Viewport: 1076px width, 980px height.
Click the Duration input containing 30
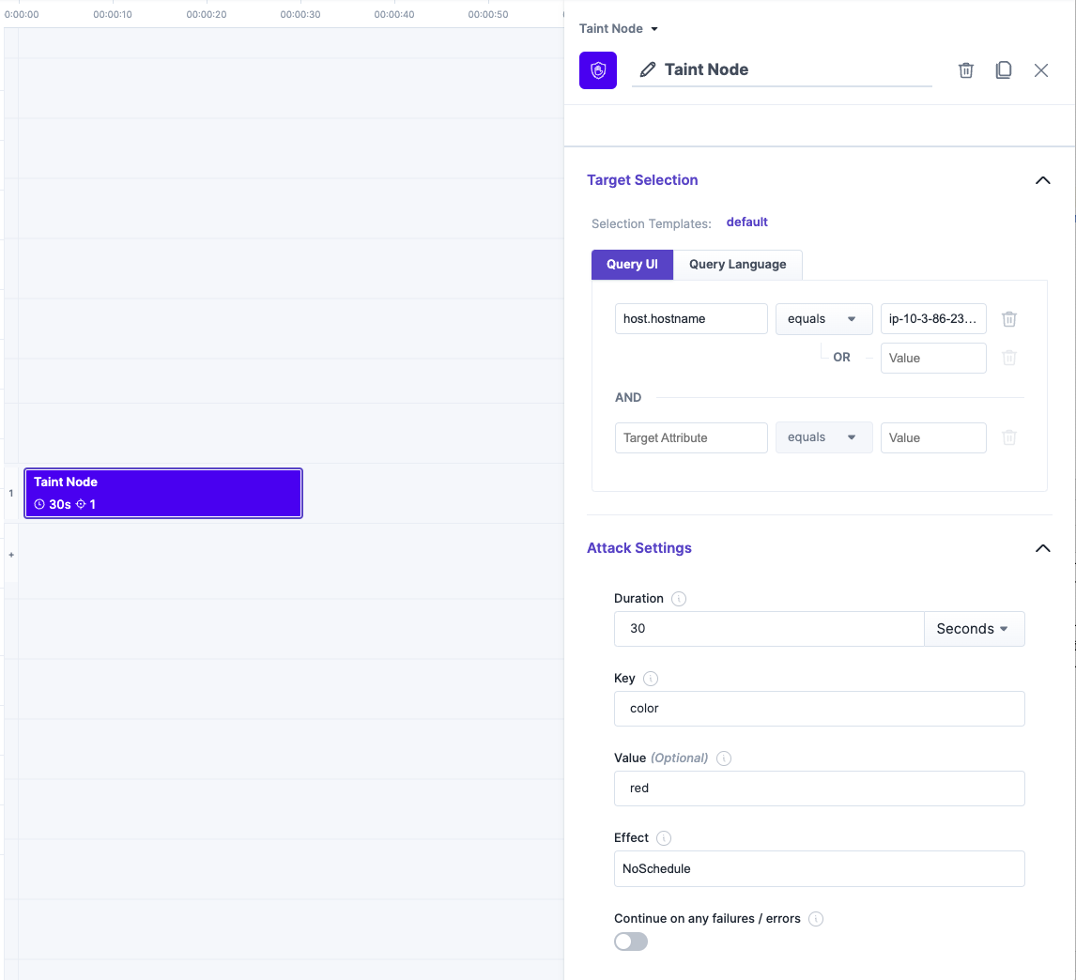coord(769,629)
